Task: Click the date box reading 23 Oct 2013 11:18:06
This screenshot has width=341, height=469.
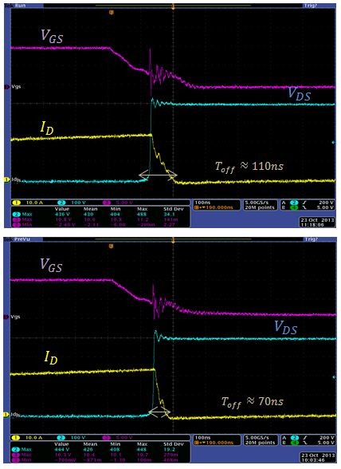Action: [x=317, y=222]
